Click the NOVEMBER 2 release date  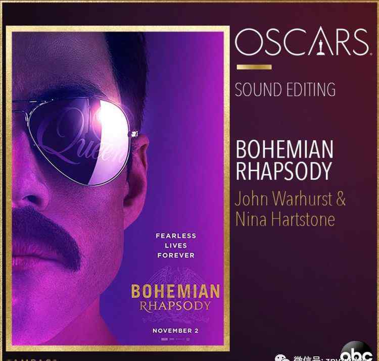pyautogui.click(x=175, y=331)
